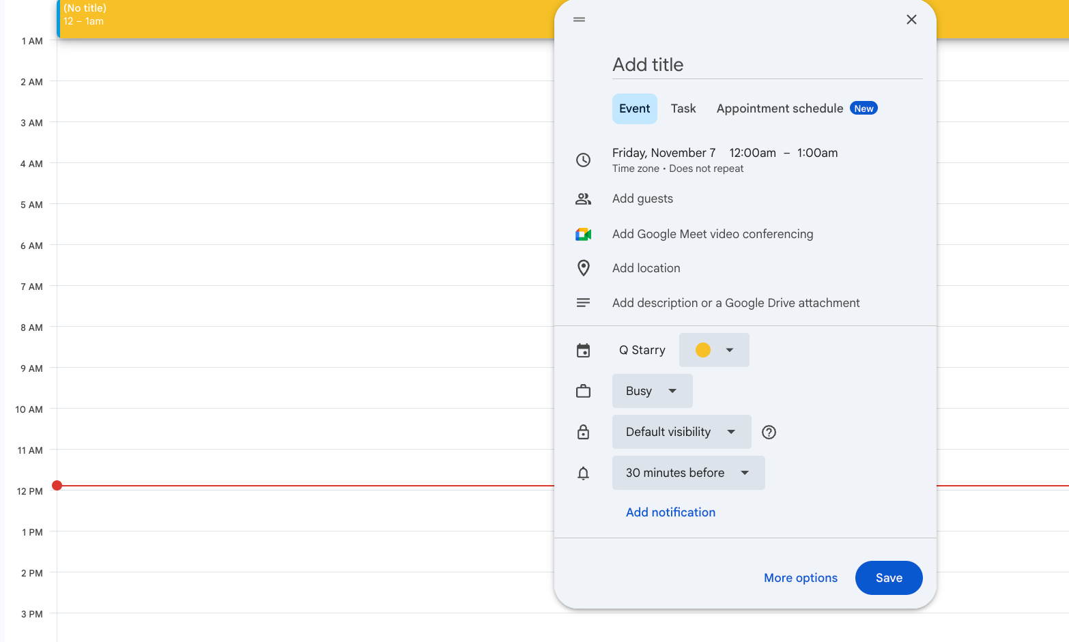Switch to the Task tab
This screenshot has height=642, width=1069.
(683, 108)
